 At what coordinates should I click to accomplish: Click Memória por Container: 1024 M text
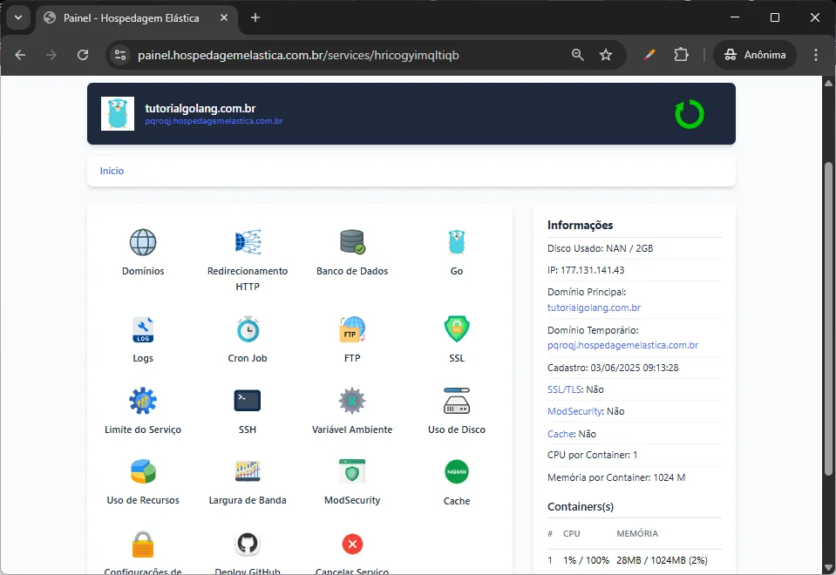point(616,477)
